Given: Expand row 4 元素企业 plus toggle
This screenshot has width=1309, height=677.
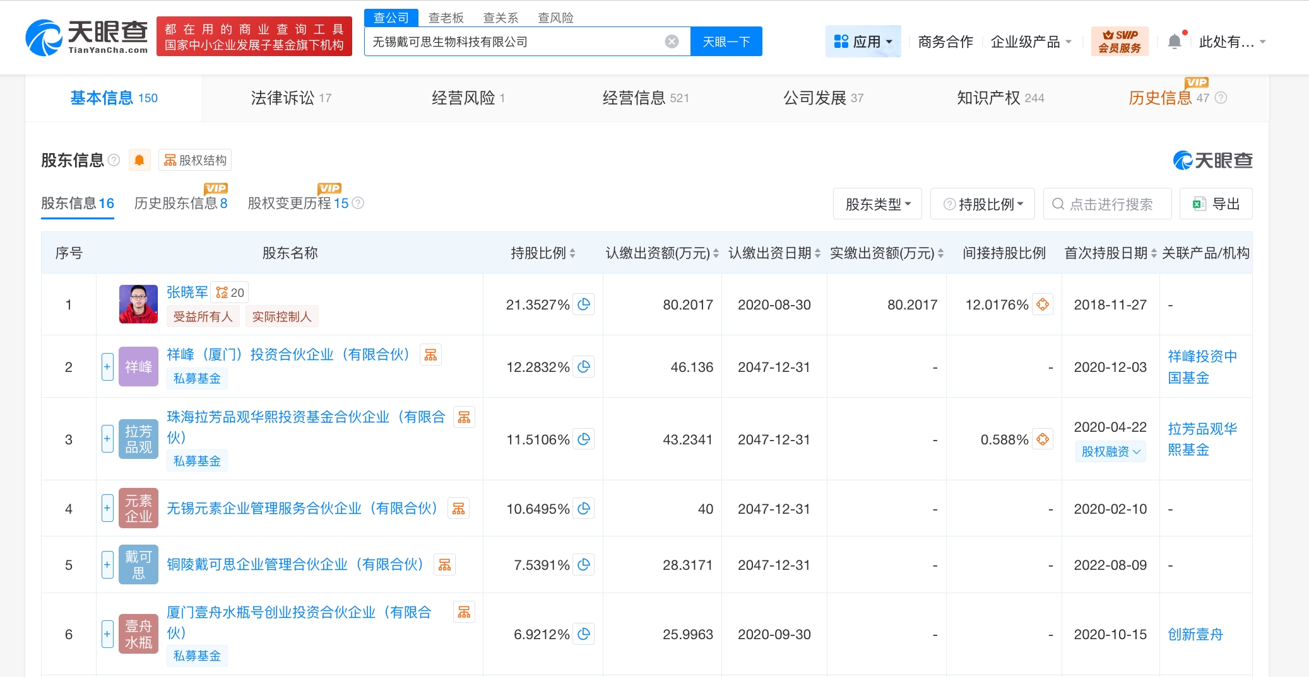Looking at the screenshot, I should pos(107,508).
